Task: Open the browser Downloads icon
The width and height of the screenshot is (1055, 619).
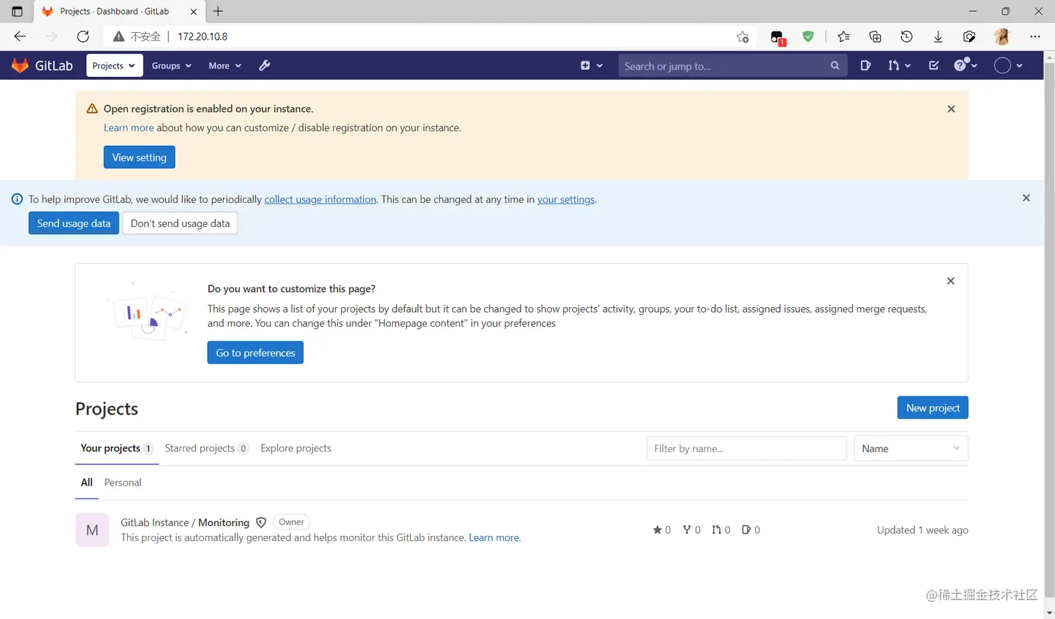Action: (x=938, y=36)
